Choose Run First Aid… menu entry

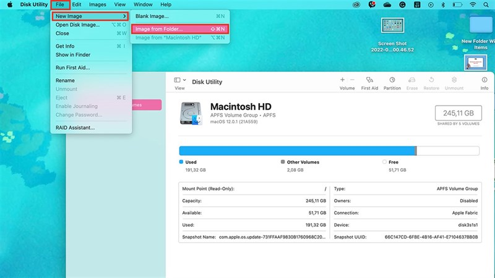(90, 67)
